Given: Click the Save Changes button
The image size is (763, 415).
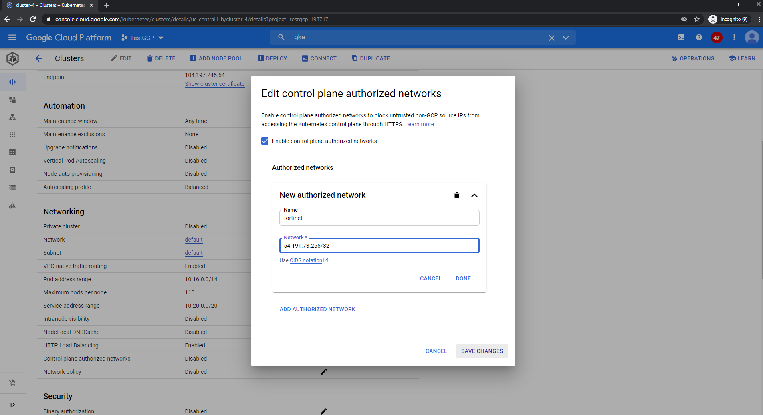Looking at the screenshot, I should [x=482, y=351].
